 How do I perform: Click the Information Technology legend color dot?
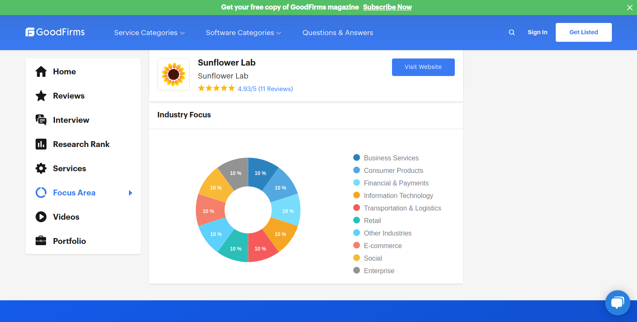357,195
